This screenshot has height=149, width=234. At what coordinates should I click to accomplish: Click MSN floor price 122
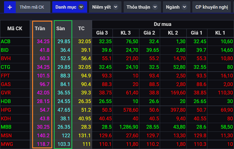click(66, 136)
